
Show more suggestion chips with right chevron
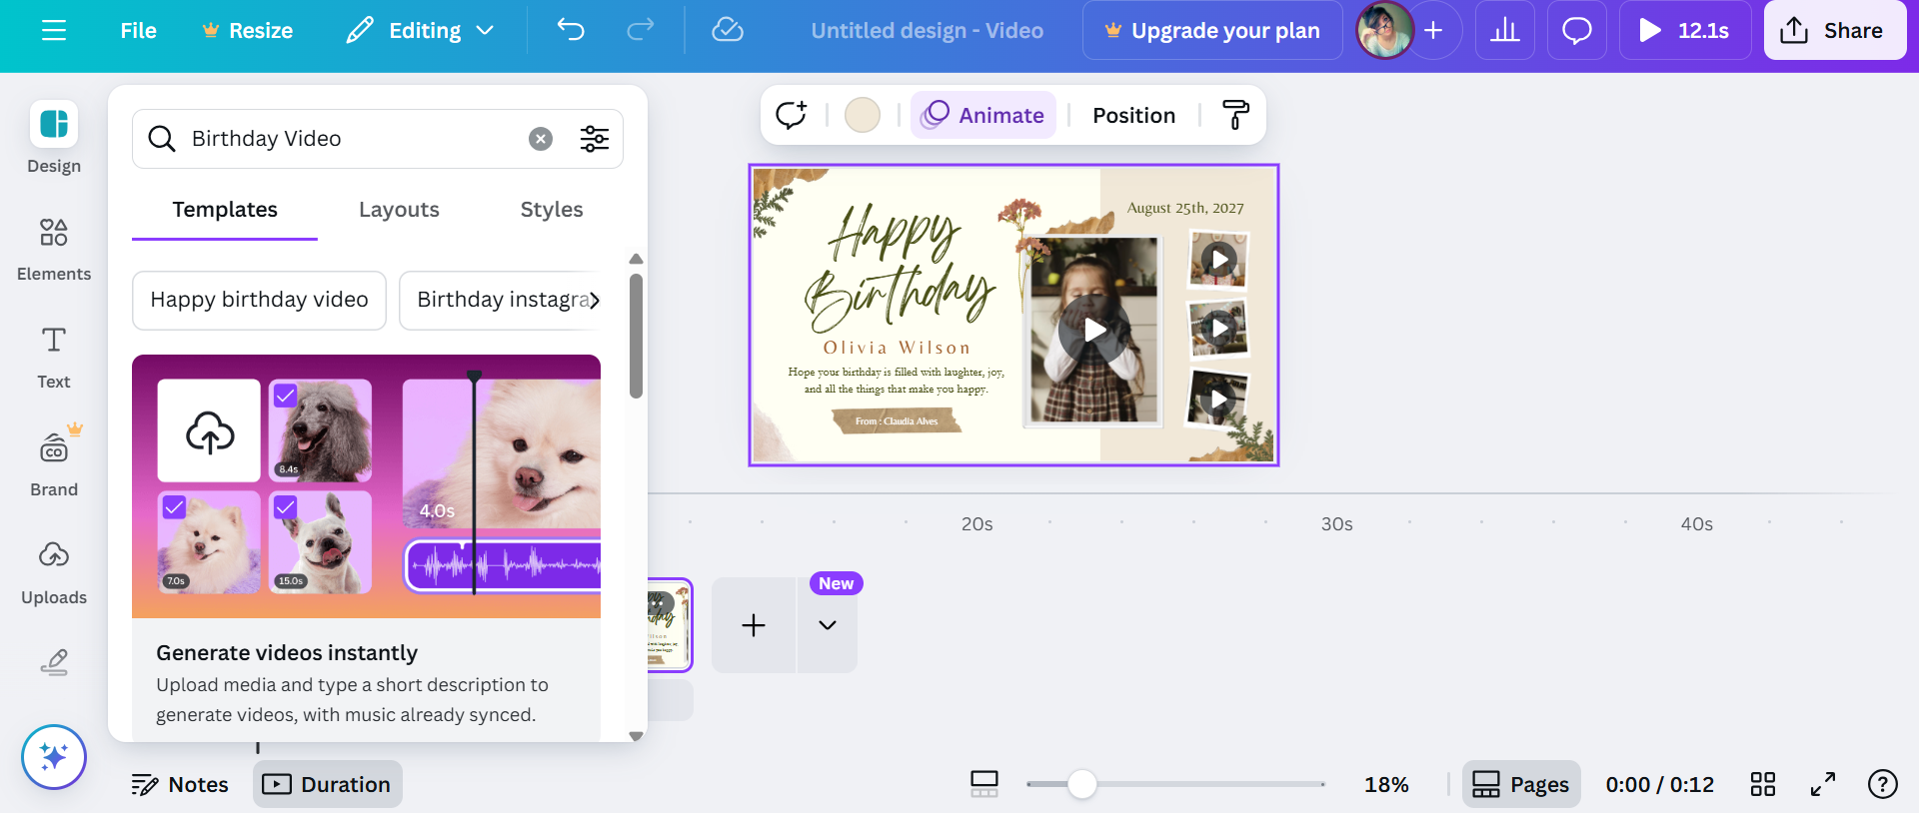coord(595,300)
